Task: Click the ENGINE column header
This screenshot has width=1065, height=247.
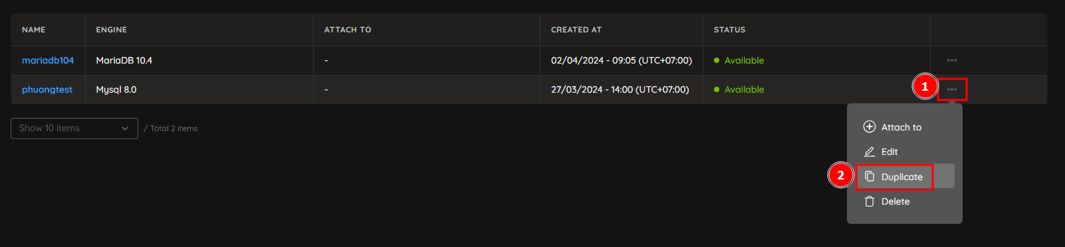Action: coord(112,30)
